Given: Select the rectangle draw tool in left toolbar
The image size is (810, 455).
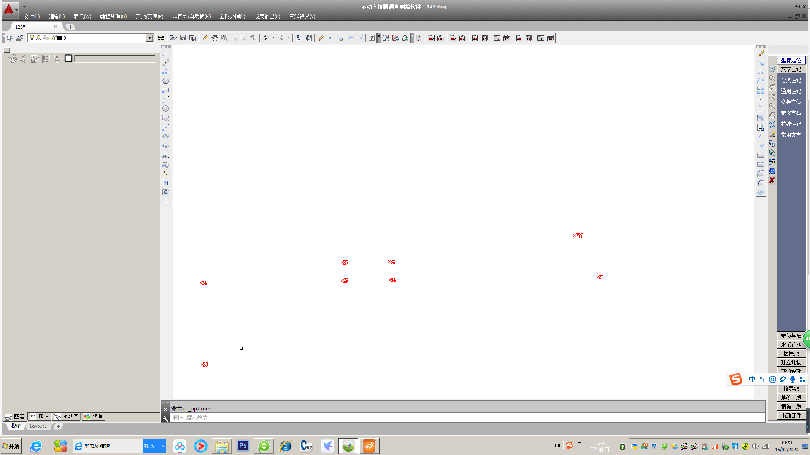Looking at the screenshot, I should [166, 90].
